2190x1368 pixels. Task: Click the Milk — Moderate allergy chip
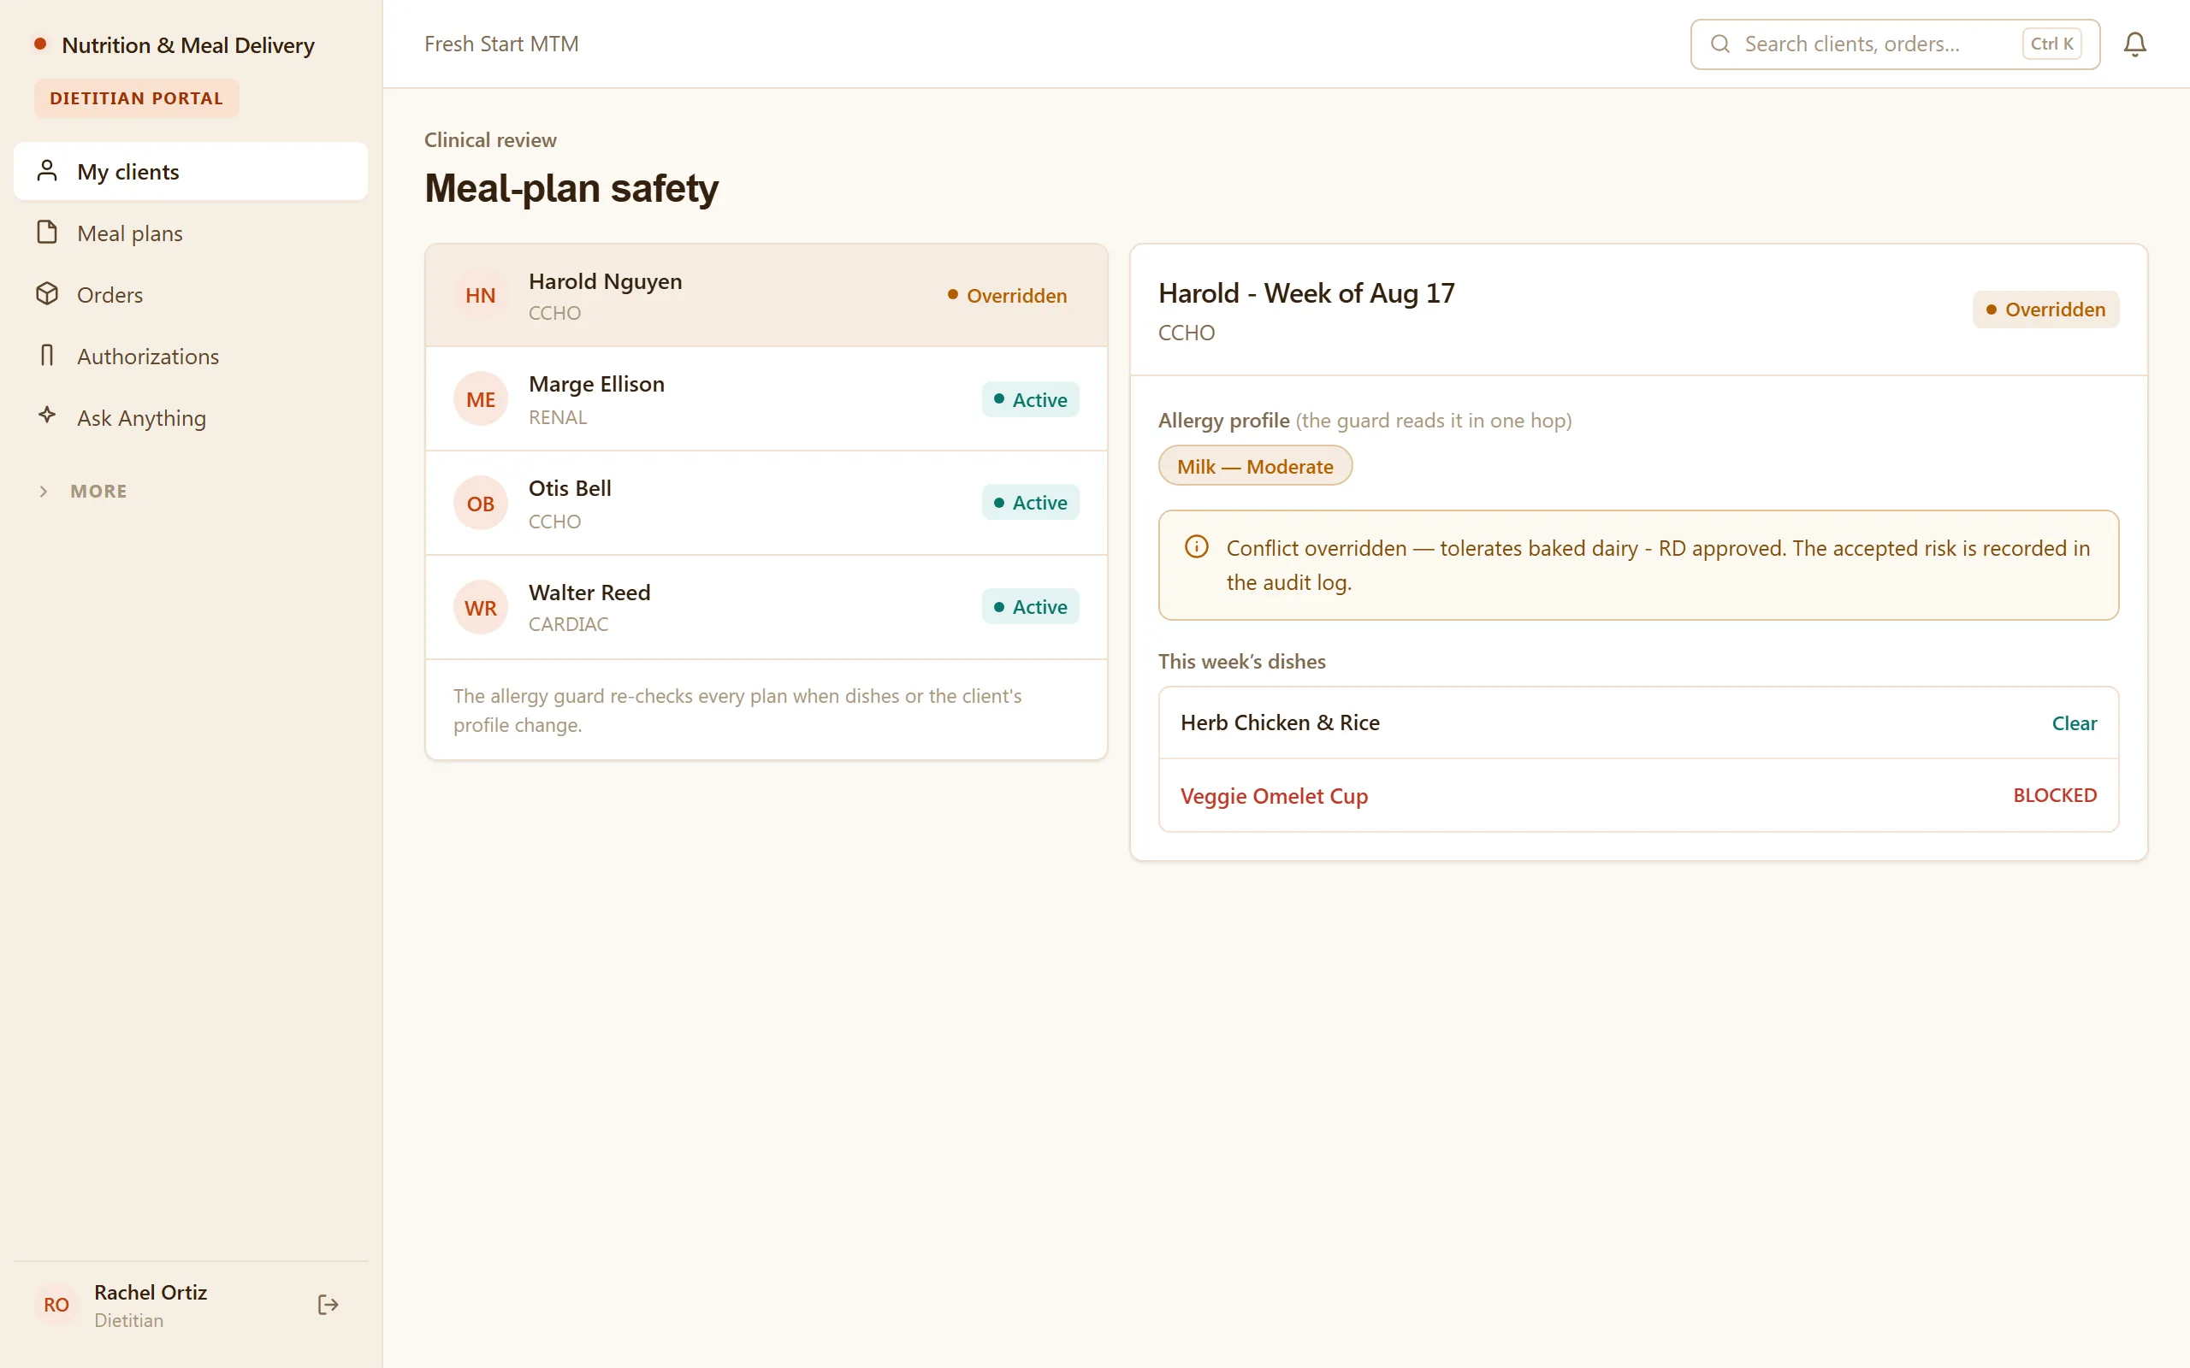1255,466
